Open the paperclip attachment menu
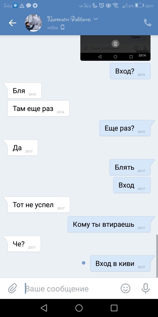Screen dimensions: 158x317 pos(12,288)
